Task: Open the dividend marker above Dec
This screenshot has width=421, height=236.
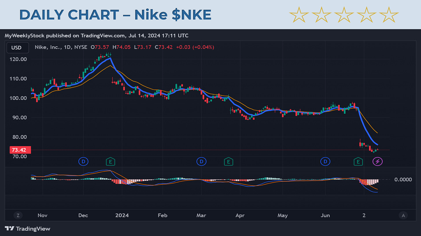Action: click(x=83, y=161)
